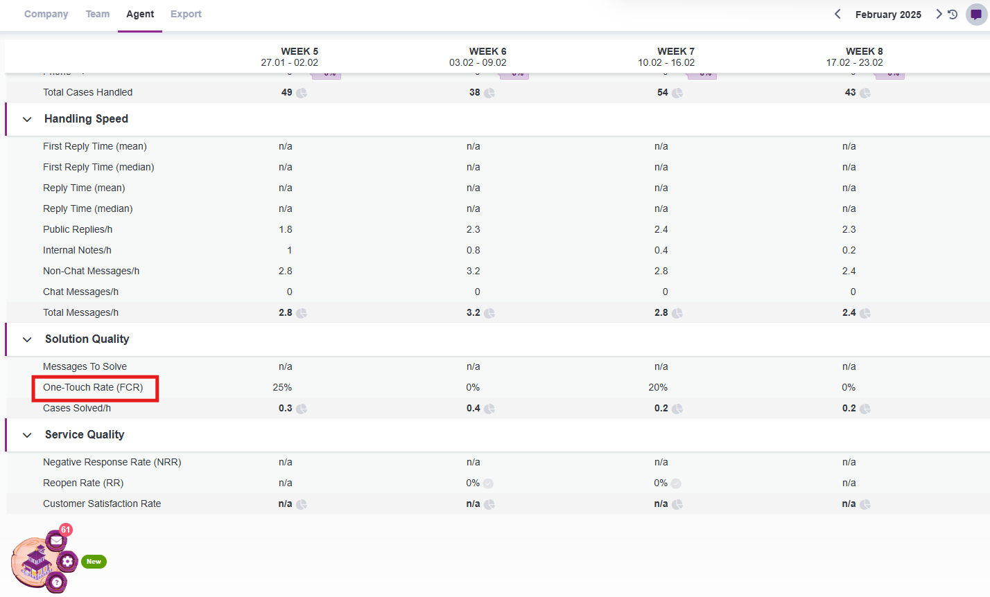Click the February 2025 month label

click(888, 15)
